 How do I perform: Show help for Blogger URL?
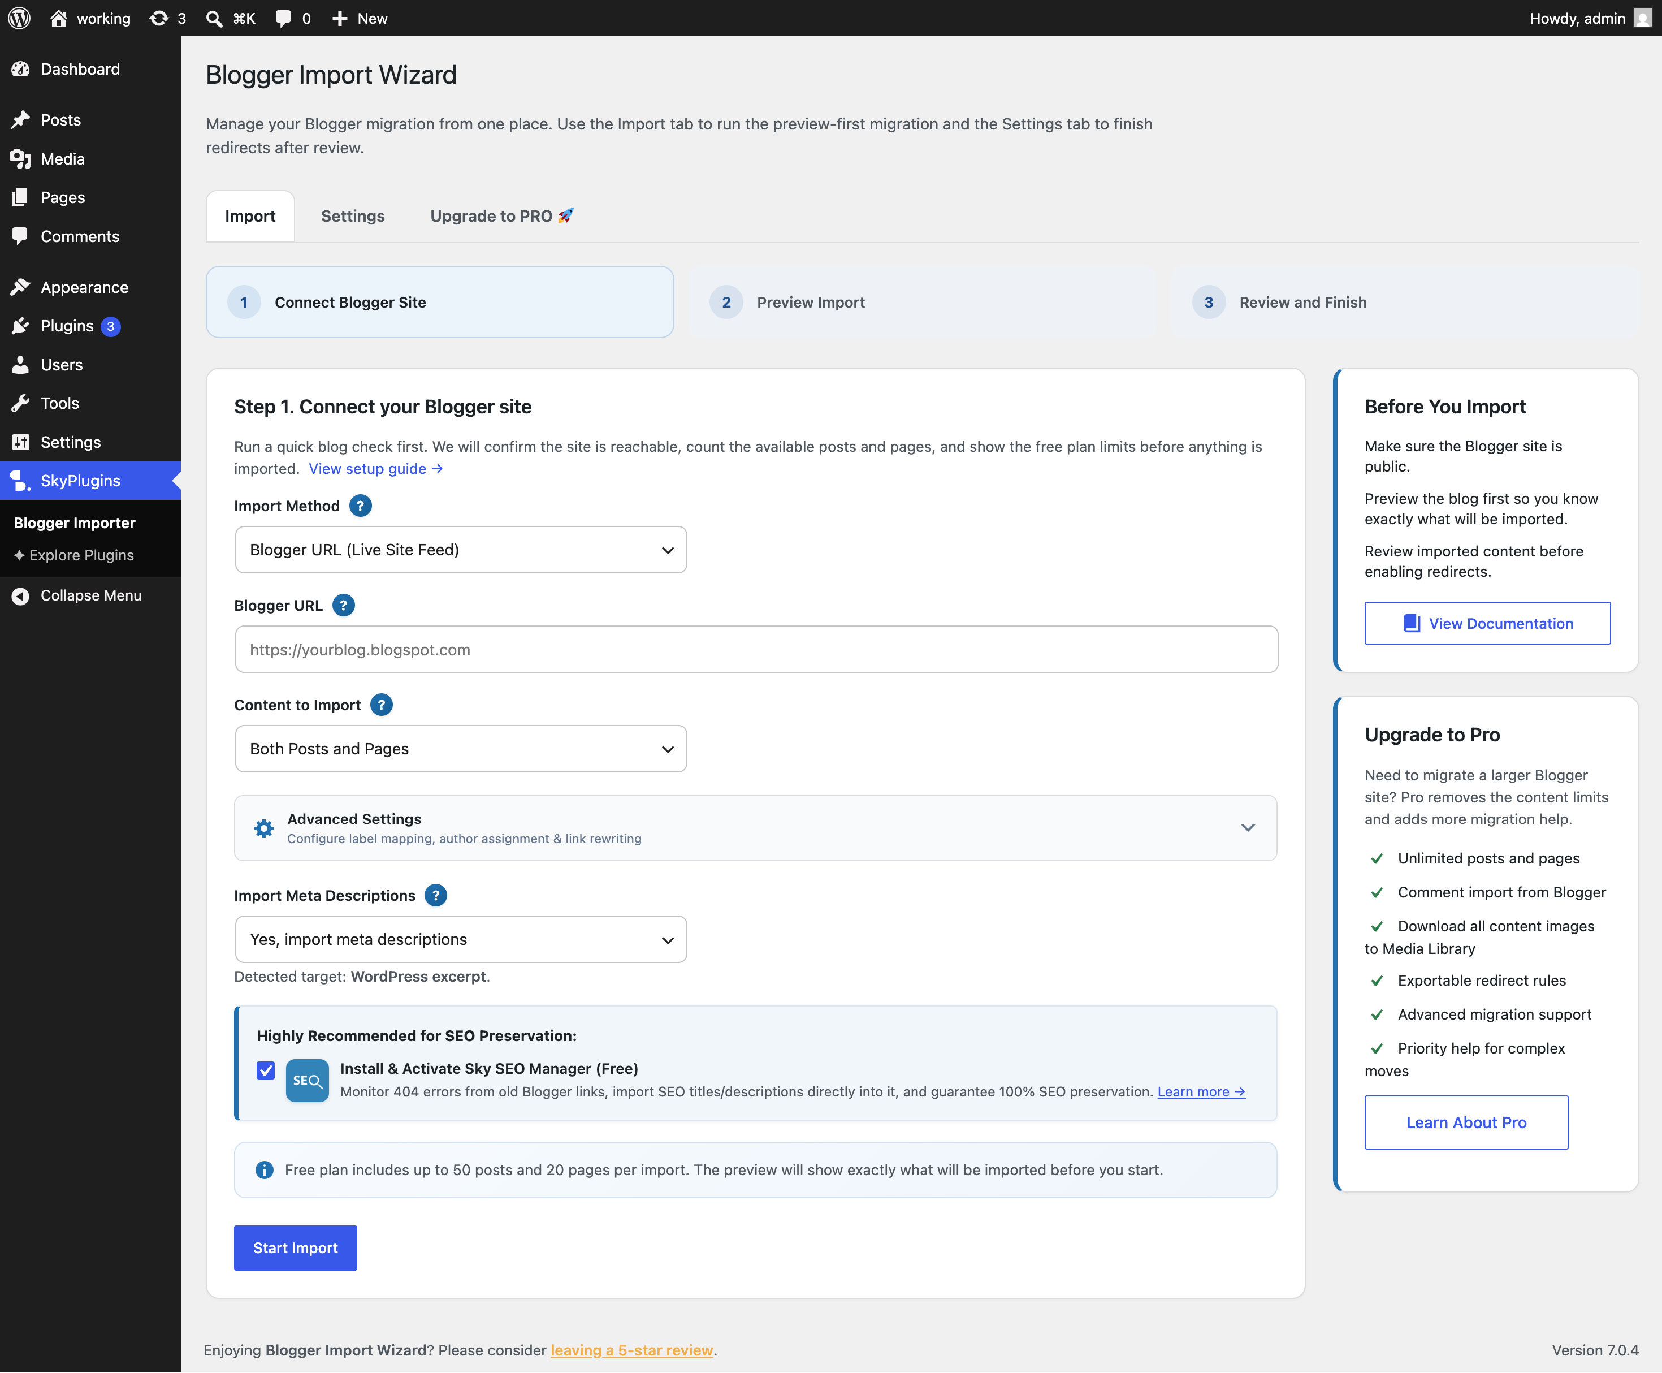coord(343,606)
